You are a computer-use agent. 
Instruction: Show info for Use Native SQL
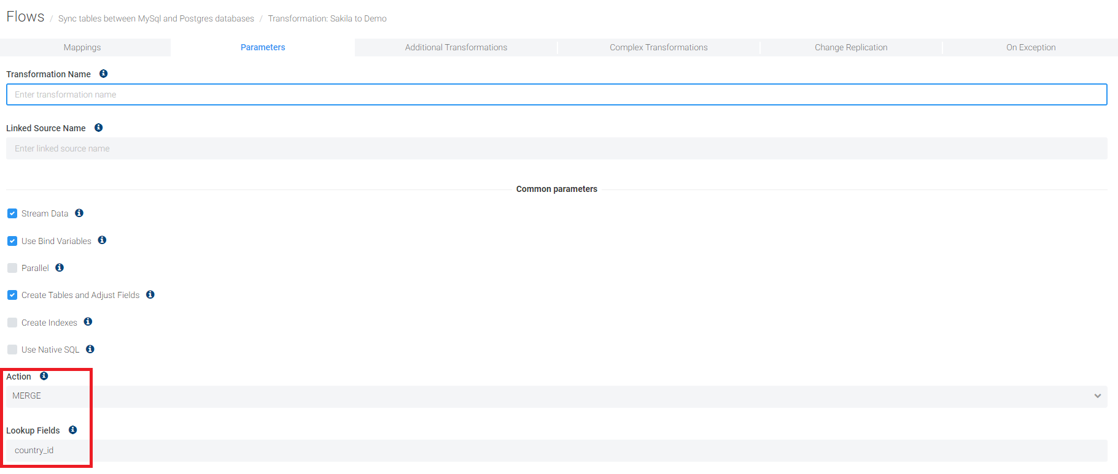tap(90, 349)
